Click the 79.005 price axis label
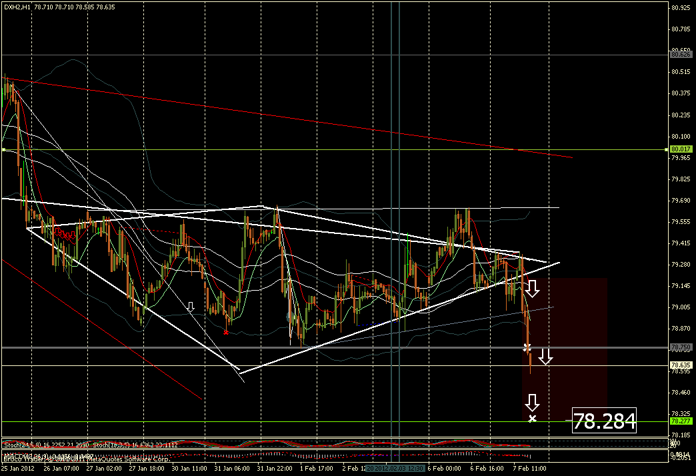Screen dimensions: 696x476 [x=681, y=307]
